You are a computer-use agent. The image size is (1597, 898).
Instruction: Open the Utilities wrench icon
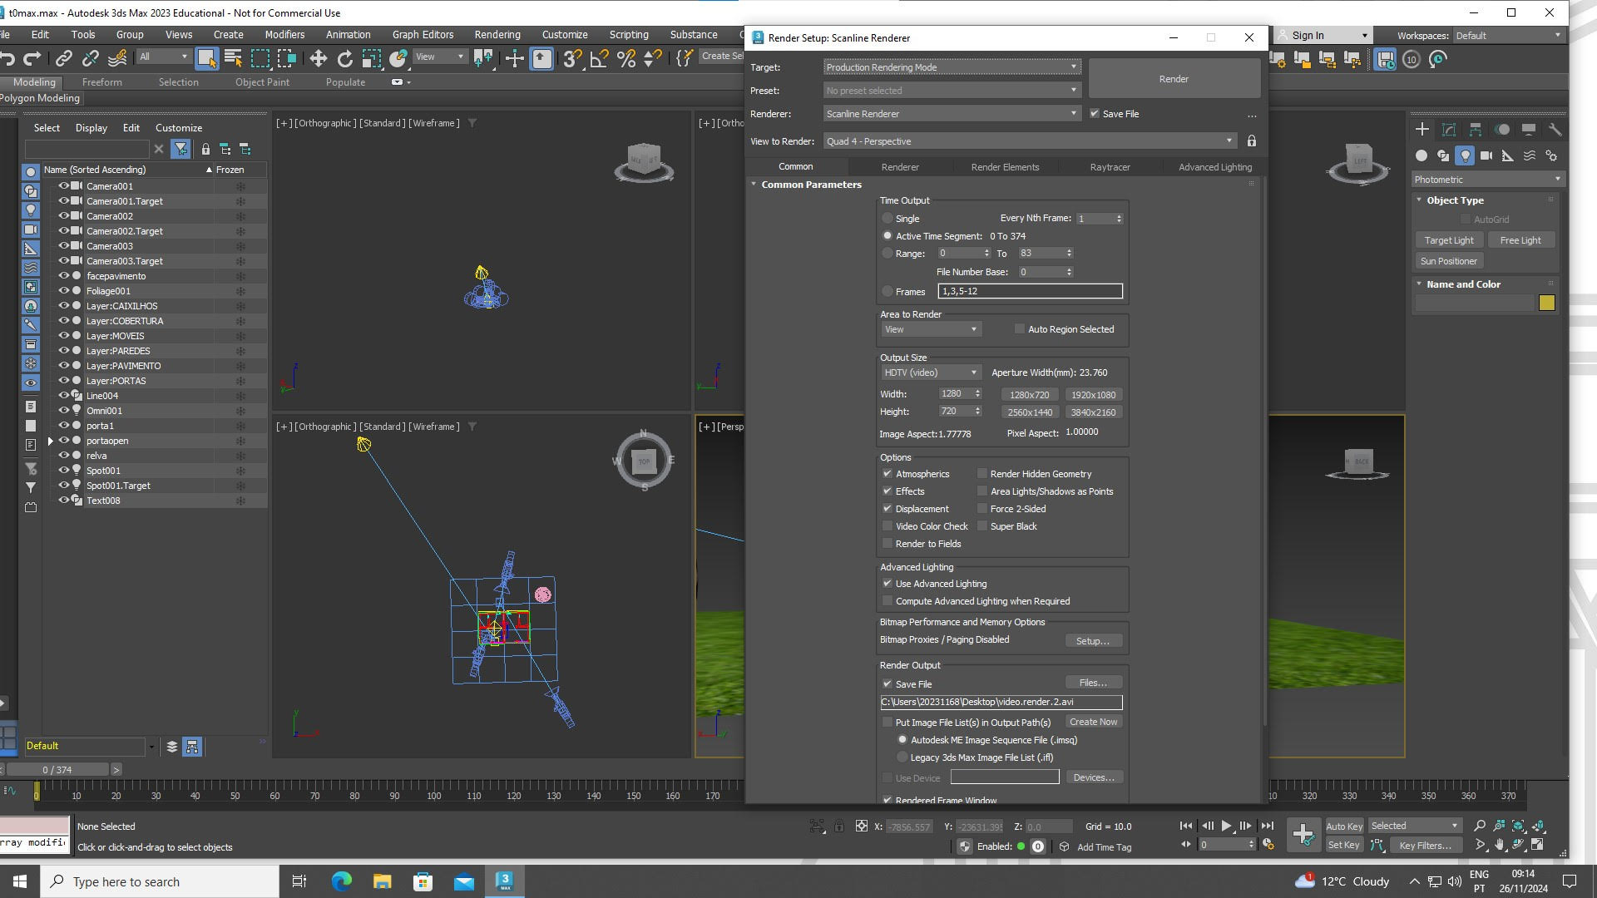coord(1555,129)
